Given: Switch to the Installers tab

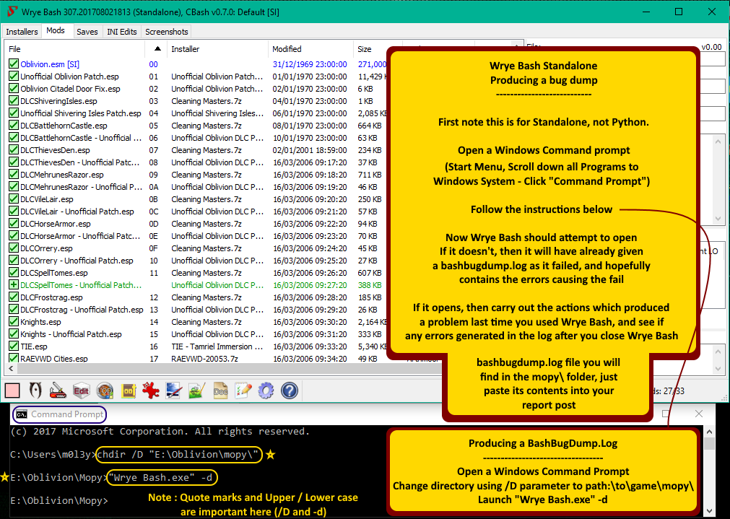Looking at the screenshot, I should pyautogui.click(x=22, y=32).
